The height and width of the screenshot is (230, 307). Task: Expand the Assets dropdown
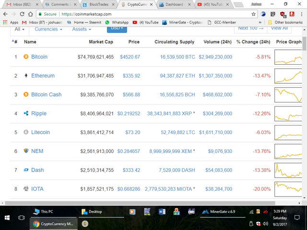82,29
